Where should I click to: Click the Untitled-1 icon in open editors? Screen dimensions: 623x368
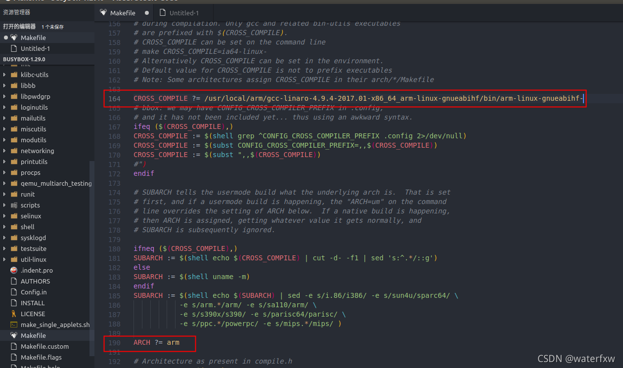14,48
